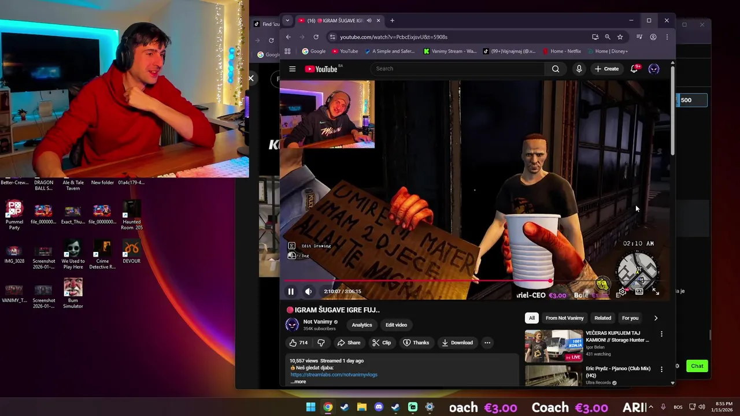Dislike the video with thumbs down

[x=321, y=343]
